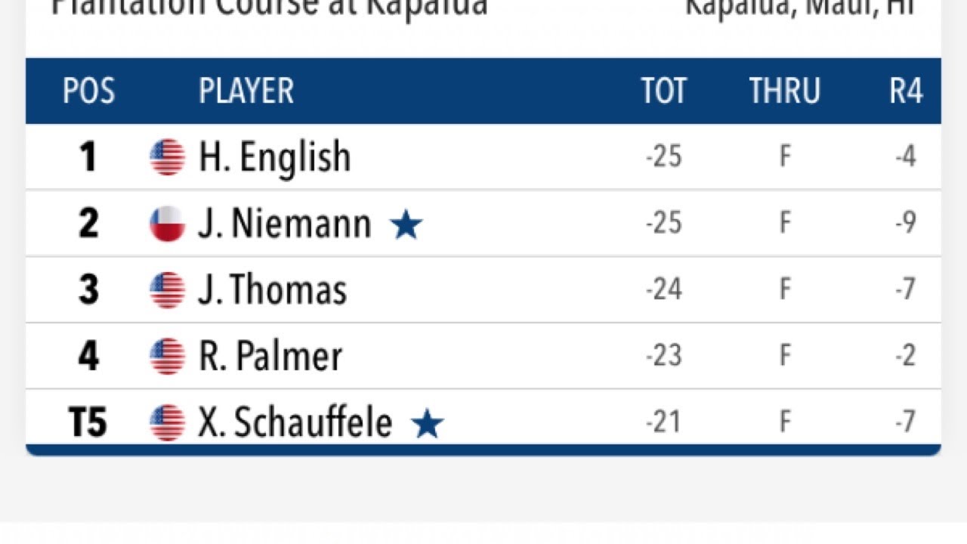This screenshot has width=967, height=544.
Task: Tap the favorite star next to X. Schauffele
Action: [x=428, y=424]
